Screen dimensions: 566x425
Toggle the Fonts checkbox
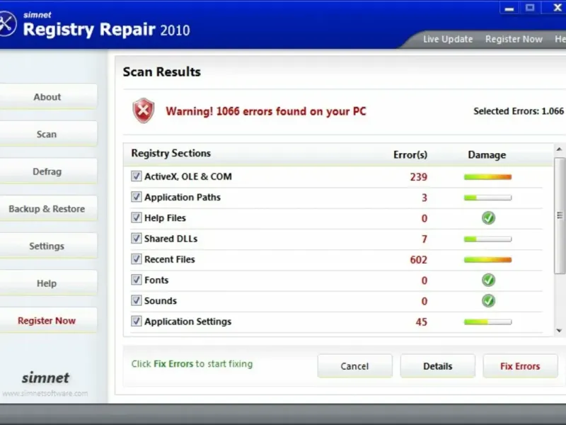tap(136, 280)
